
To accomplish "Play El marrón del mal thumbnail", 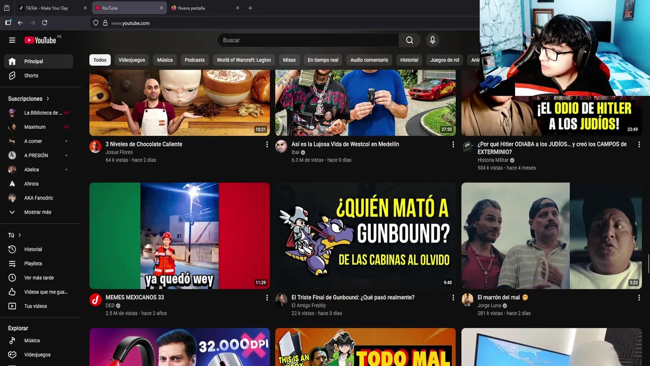I will 551,236.
